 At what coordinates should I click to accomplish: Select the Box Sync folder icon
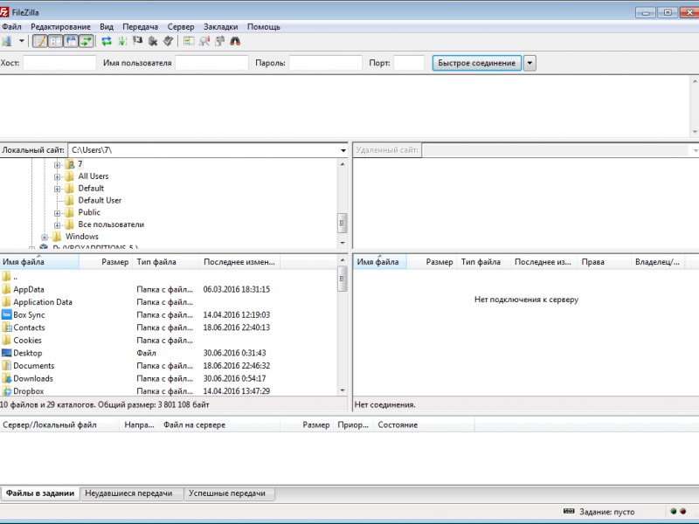(7, 314)
